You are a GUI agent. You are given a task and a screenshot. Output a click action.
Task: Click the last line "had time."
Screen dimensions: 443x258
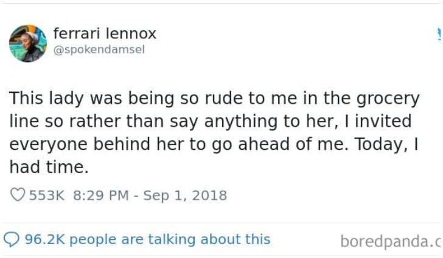[x=49, y=167]
